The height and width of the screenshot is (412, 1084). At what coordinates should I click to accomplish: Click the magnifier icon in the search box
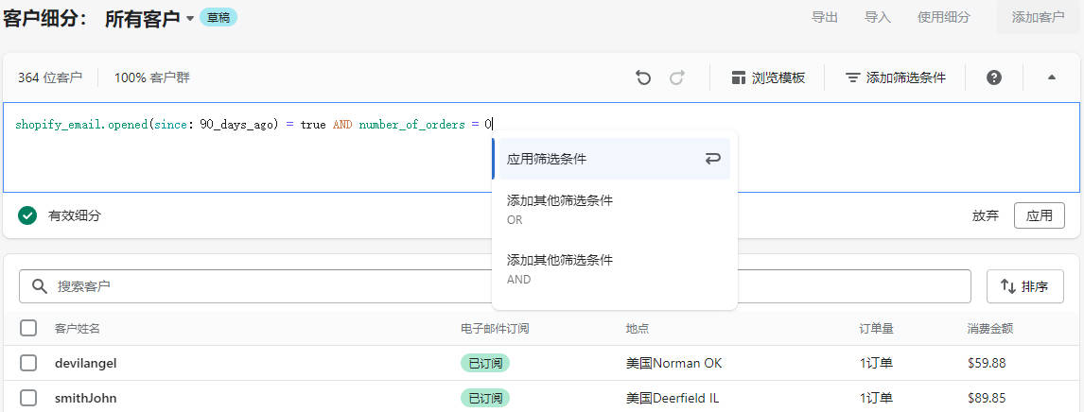coord(40,285)
